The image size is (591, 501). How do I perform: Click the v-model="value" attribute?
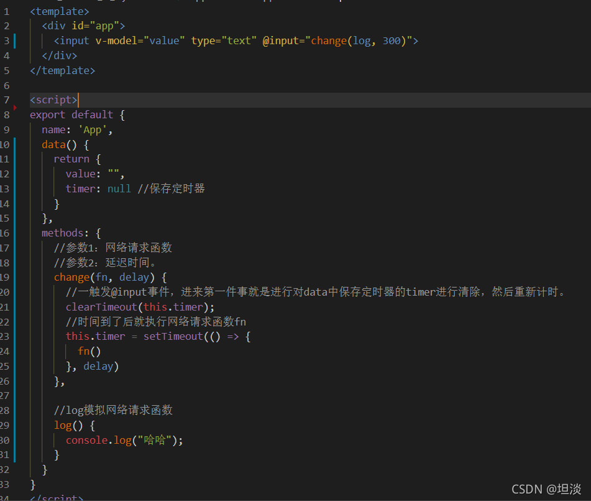(x=140, y=41)
